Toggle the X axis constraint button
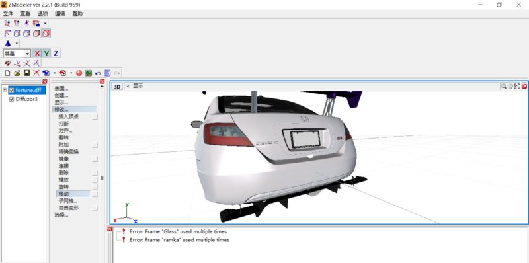 click(37, 54)
